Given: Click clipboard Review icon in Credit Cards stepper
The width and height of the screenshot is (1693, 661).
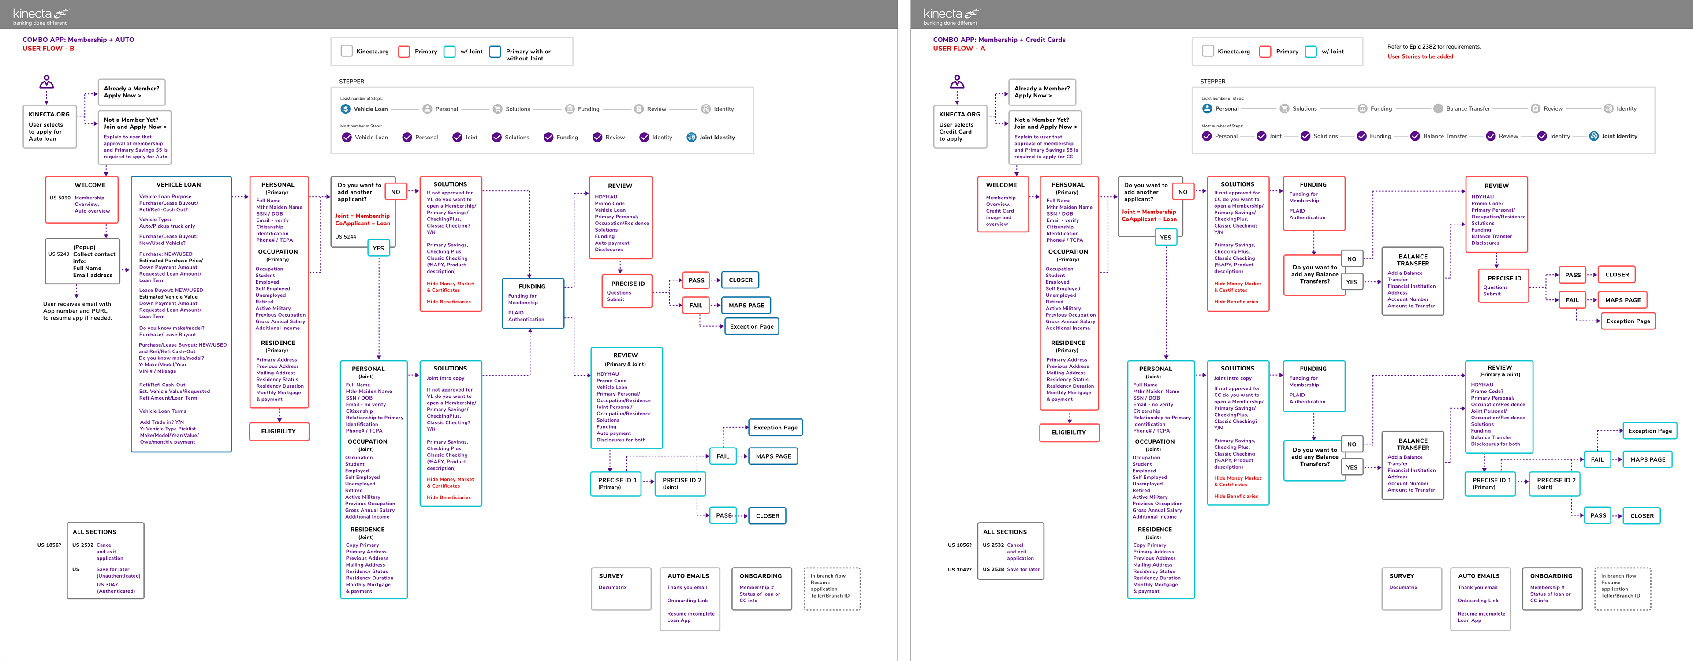Looking at the screenshot, I should (x=1535, y=108).
